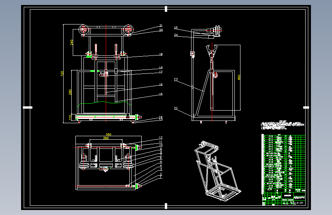Select the 720 overall height dimension

click(62, 73)
